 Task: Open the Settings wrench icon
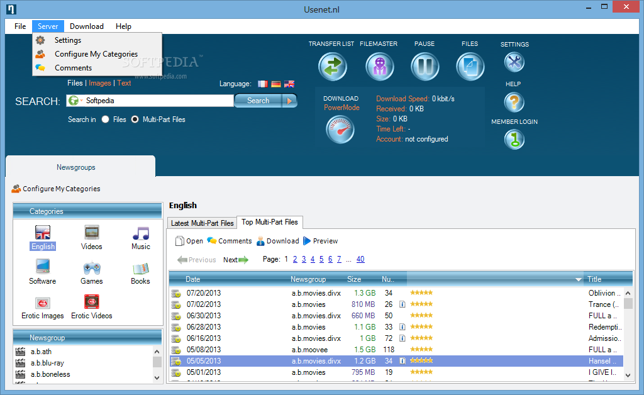(x=514, y=62)
